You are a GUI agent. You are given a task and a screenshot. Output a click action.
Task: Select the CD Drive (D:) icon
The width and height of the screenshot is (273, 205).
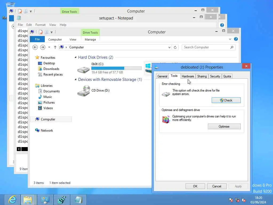pyautogui.click(x=83, y=91)
